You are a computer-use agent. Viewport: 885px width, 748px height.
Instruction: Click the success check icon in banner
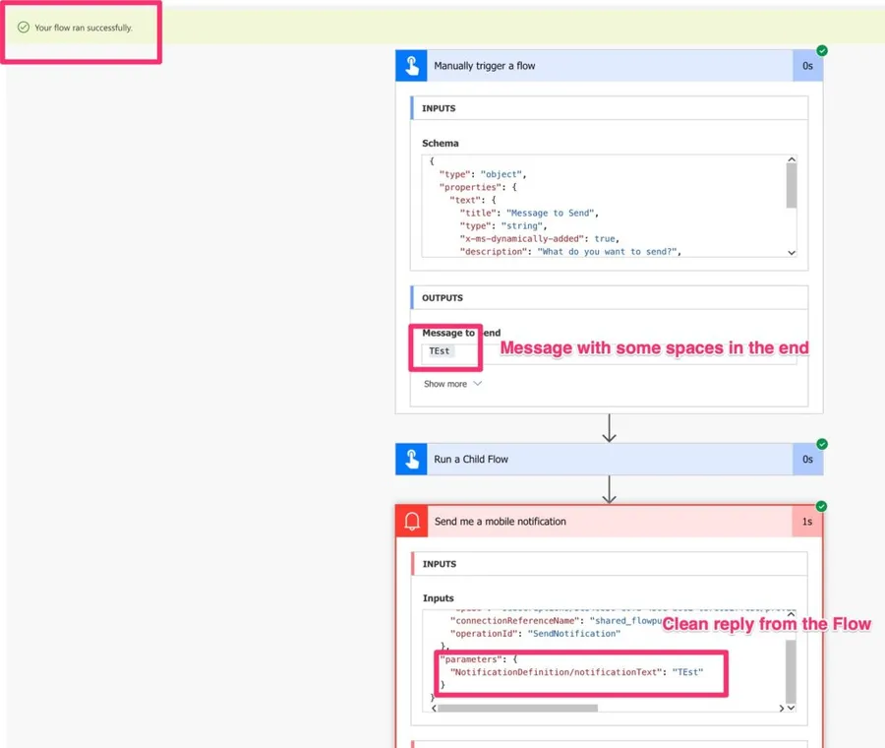[x=24, y=28]
